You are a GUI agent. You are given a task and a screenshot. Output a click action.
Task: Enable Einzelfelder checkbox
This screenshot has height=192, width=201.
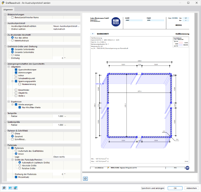(16, 90)
